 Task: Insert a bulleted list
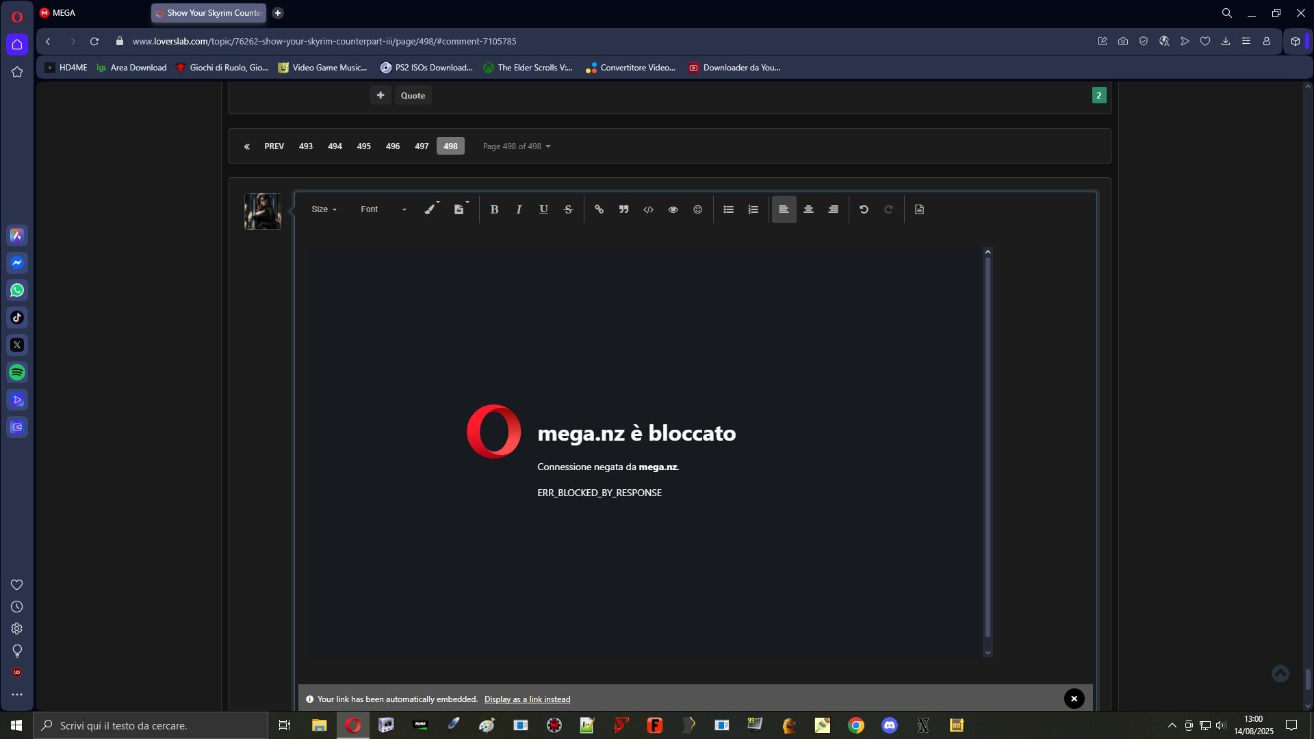coord(728,209)
